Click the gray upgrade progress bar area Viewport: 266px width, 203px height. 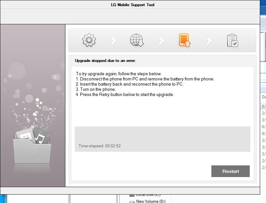click(162, 134)
